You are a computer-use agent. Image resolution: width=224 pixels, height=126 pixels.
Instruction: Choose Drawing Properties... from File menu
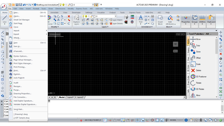coord(28,94)
